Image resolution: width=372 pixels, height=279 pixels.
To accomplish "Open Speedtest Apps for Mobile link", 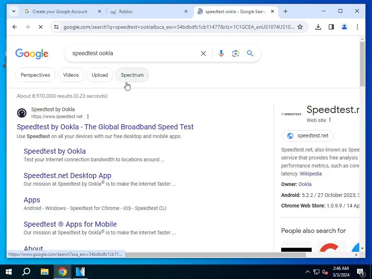I will tap(70, 224).
